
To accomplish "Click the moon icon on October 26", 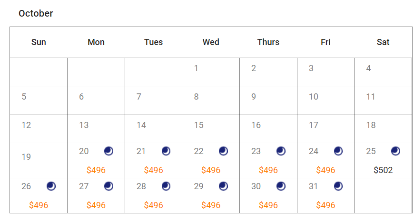I will click(x=51, y=186).
